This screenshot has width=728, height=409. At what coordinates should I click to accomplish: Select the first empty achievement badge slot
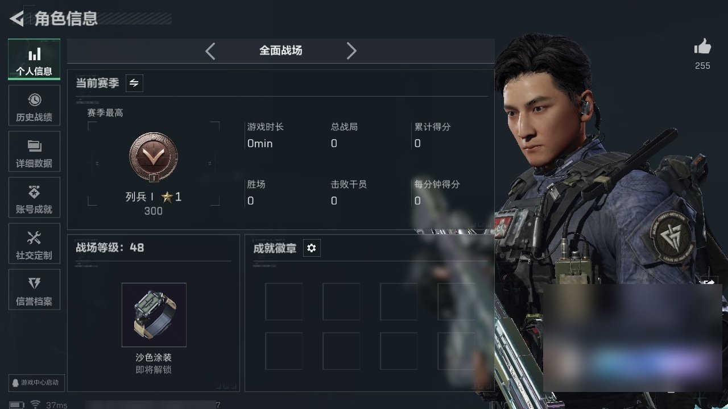point(284,302)
